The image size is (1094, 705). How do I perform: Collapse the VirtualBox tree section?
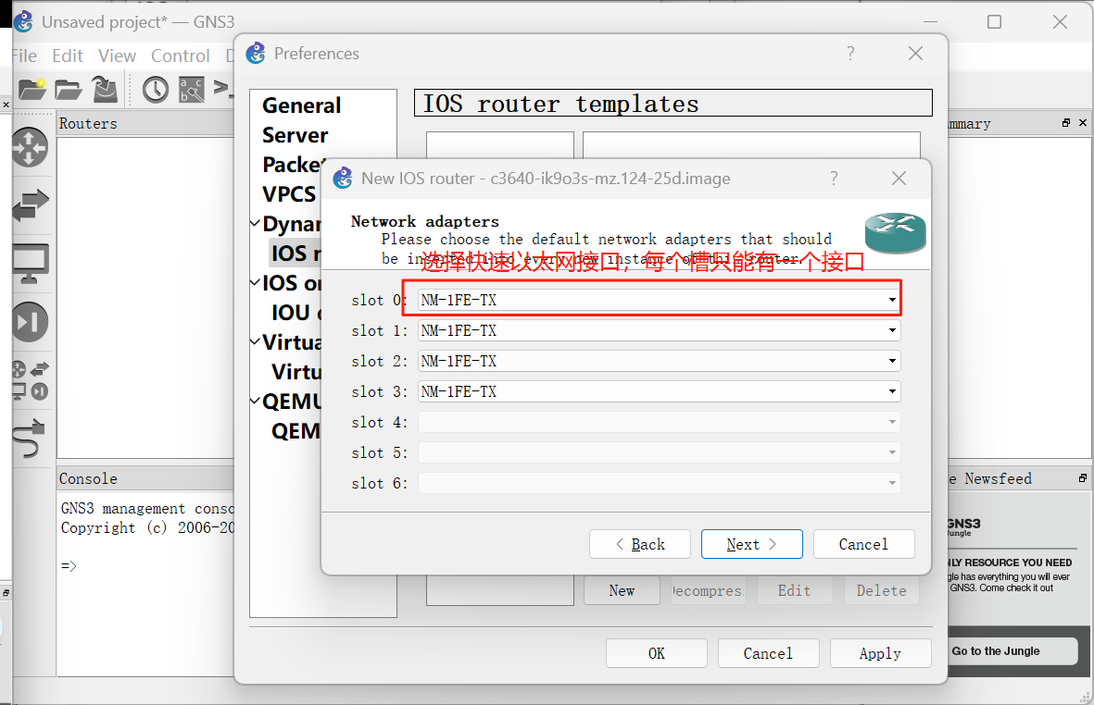click(x=256, y=341)
